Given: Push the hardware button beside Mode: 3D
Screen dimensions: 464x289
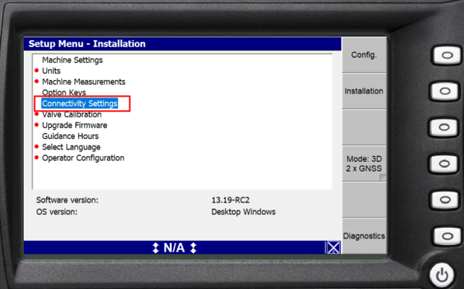Looking at the screenshot, I should tap(444, 163).
